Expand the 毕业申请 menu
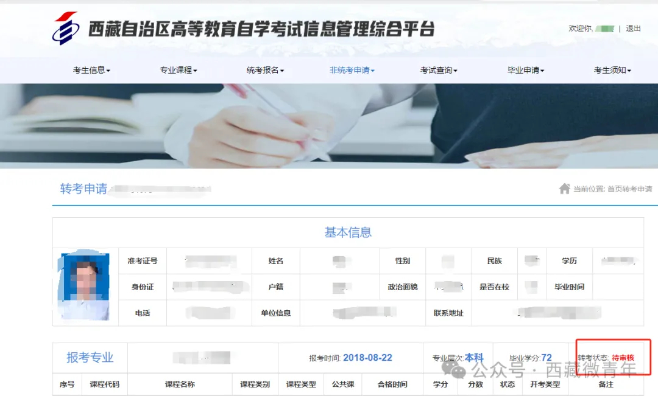Screen dimensions: 658x396 525,70
